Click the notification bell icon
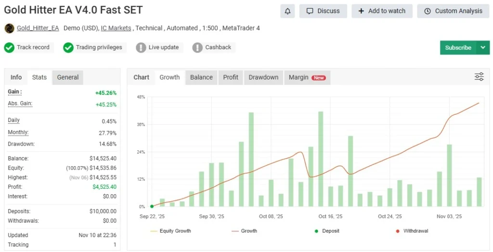Image resolution: width=493 pixels, height=252 pixels. (x=287, y=11)
